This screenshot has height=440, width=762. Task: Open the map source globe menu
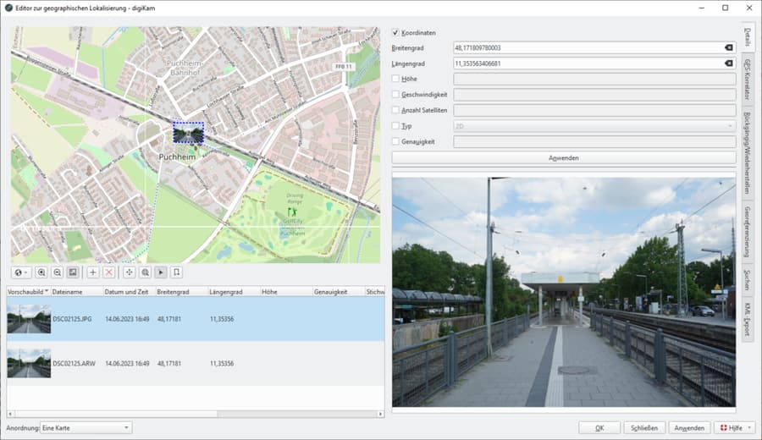(21, 272)
